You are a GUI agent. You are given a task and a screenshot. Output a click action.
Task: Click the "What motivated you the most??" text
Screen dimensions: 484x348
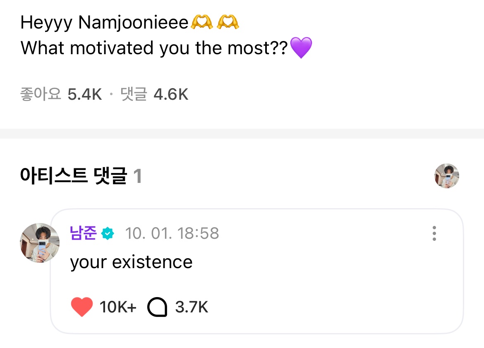click(x=154, y=48)
